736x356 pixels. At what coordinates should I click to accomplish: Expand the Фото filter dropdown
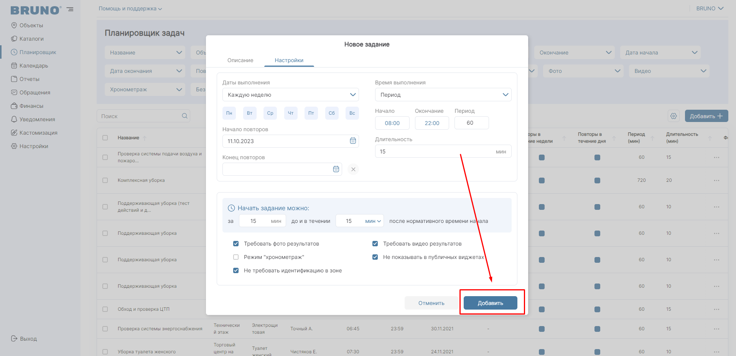click(583, 71)
